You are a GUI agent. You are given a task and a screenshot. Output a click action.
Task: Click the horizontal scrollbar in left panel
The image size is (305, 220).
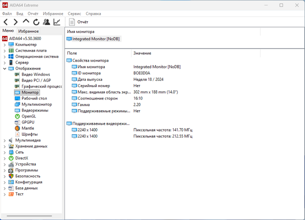click(31, 216)
